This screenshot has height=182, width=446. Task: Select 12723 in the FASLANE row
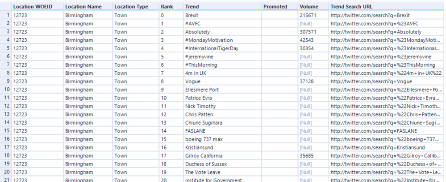click(x=37, y=131)
